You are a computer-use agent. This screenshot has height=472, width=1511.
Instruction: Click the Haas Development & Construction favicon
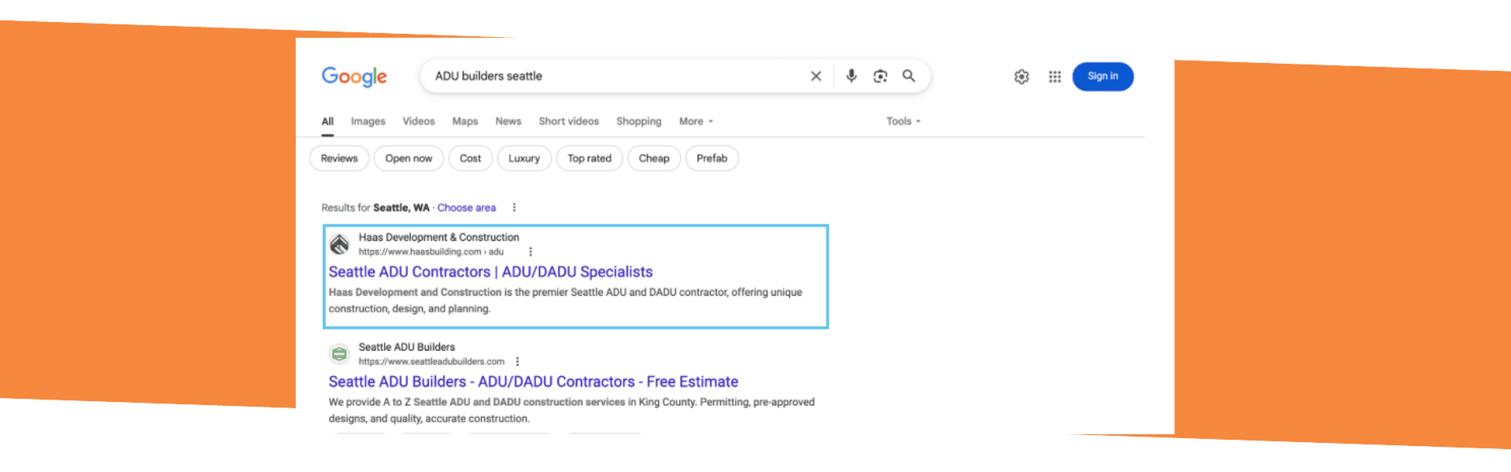(339, 245)
